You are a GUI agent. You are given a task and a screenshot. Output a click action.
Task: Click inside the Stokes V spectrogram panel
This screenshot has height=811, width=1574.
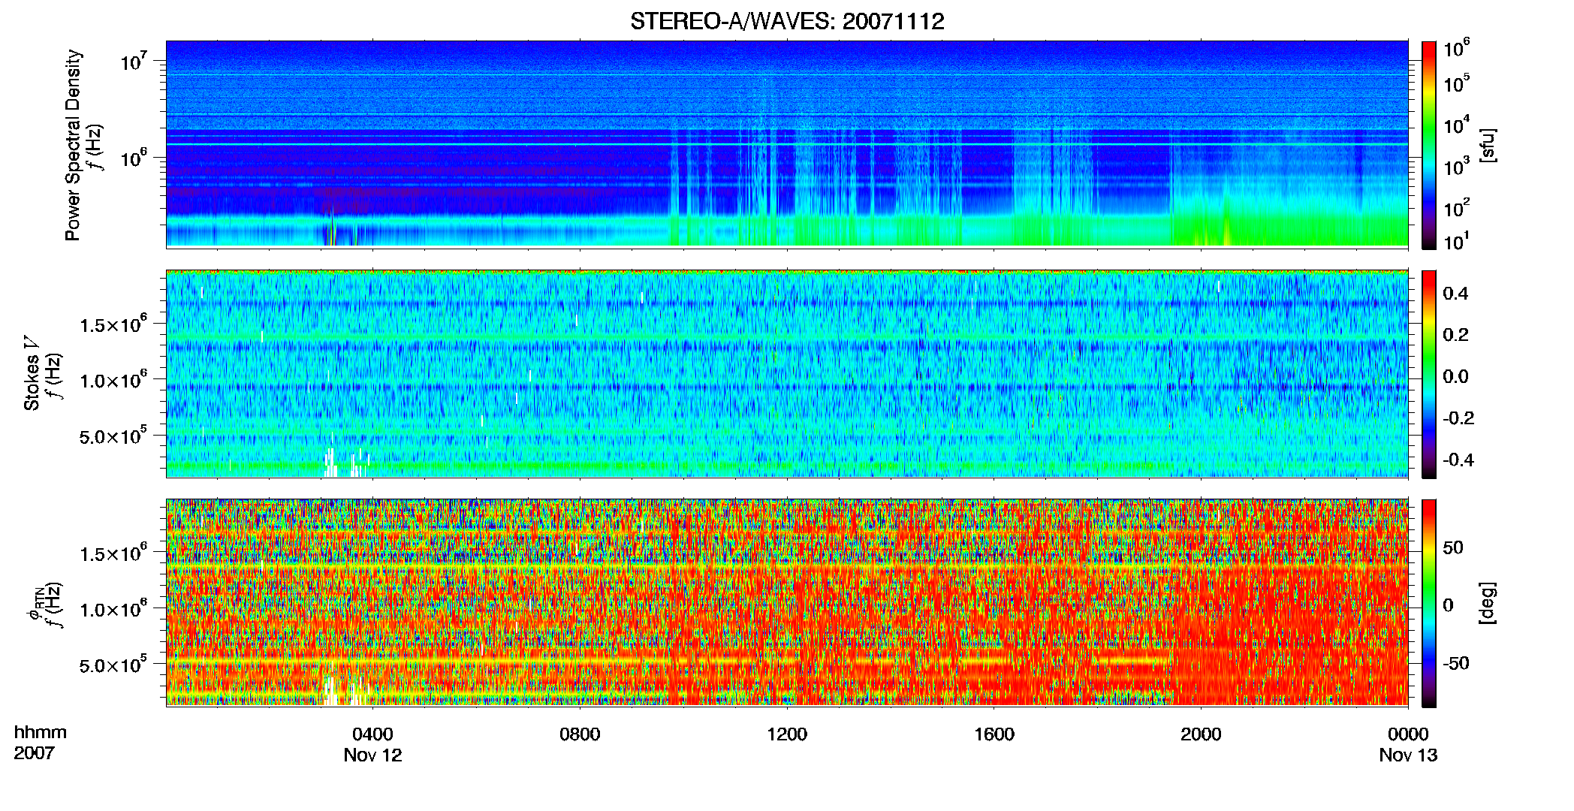[x=787, y=373]
